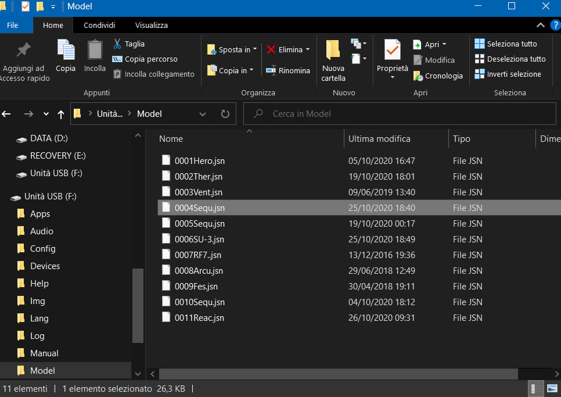The image size is (561, 397).
Task: Expand the Apri dropdown arrow
Action: pos(444,44)
